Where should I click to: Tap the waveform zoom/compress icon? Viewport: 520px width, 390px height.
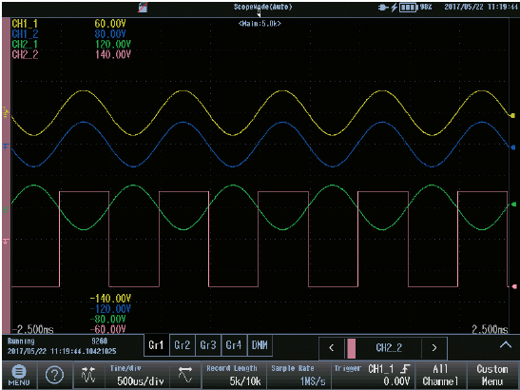(x=88, y=375)
